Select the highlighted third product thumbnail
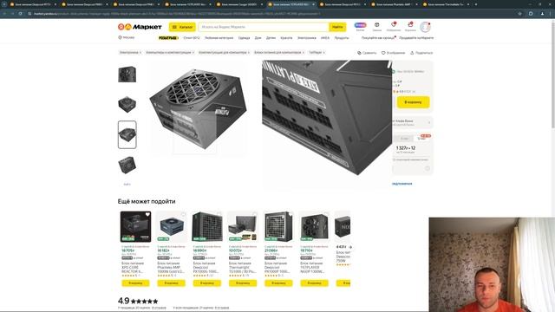555x312 pixels. click(127, 134)
